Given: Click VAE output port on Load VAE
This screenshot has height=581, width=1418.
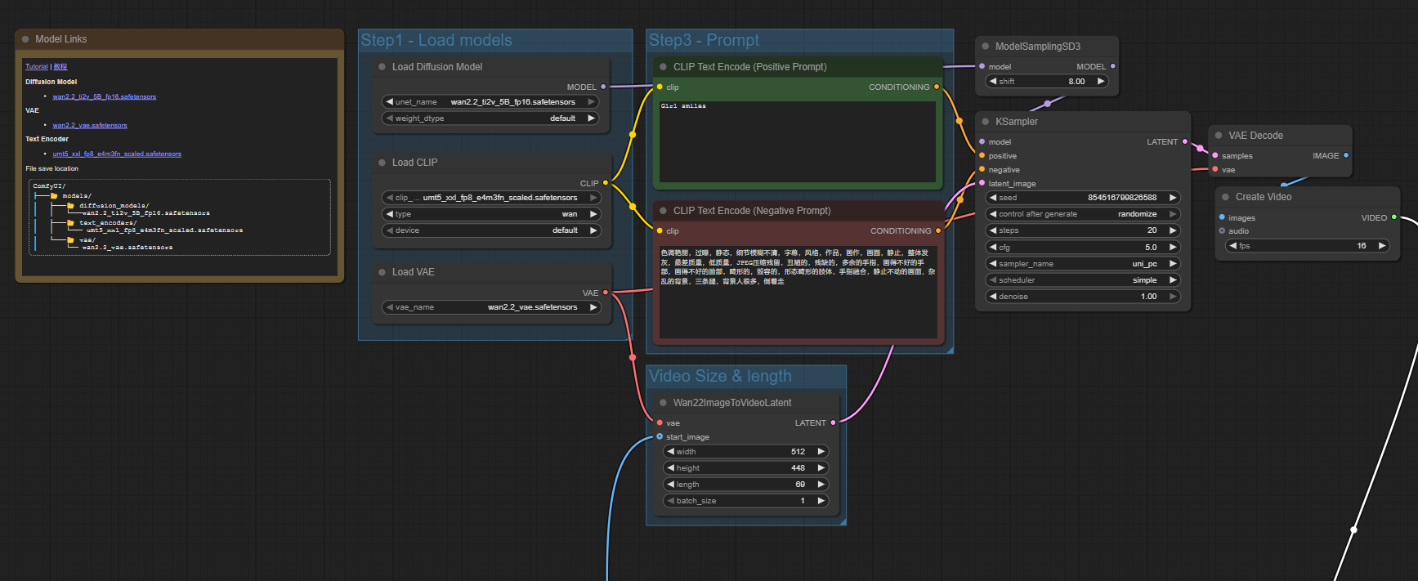Looking at the screenshot, I should pos(605,293).
